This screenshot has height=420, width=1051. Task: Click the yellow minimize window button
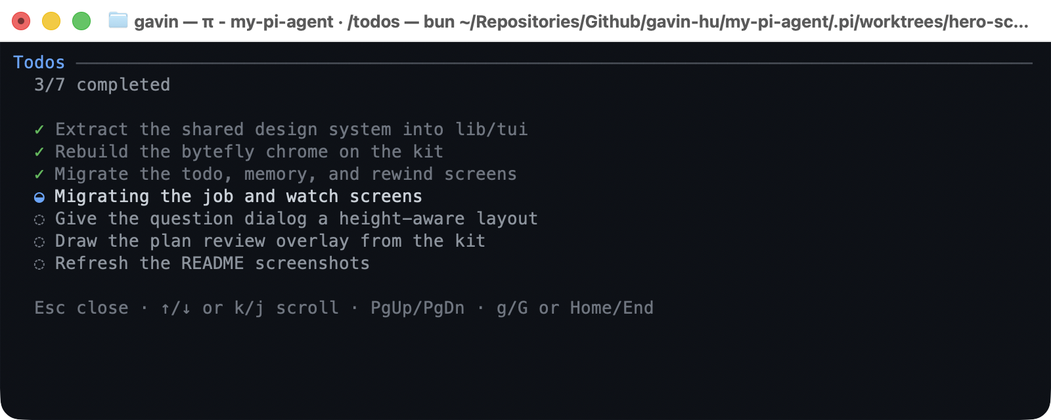coord(51,21)
